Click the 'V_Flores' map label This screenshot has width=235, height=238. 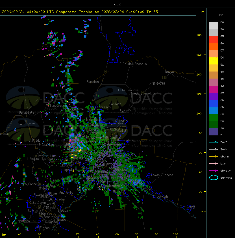(43, 228)
